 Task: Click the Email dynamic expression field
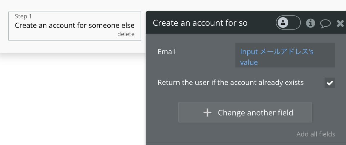(x=285, y=55)
